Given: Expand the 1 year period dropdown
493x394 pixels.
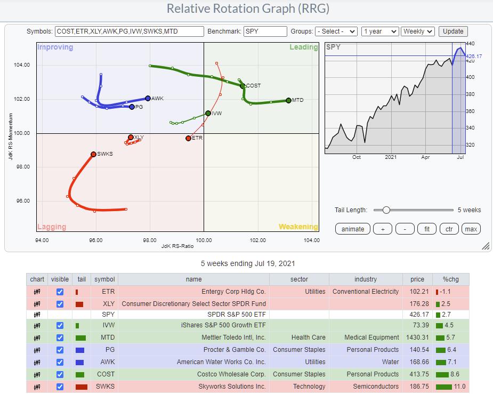Looking at the screenshot, I should (x=379, y=31).
